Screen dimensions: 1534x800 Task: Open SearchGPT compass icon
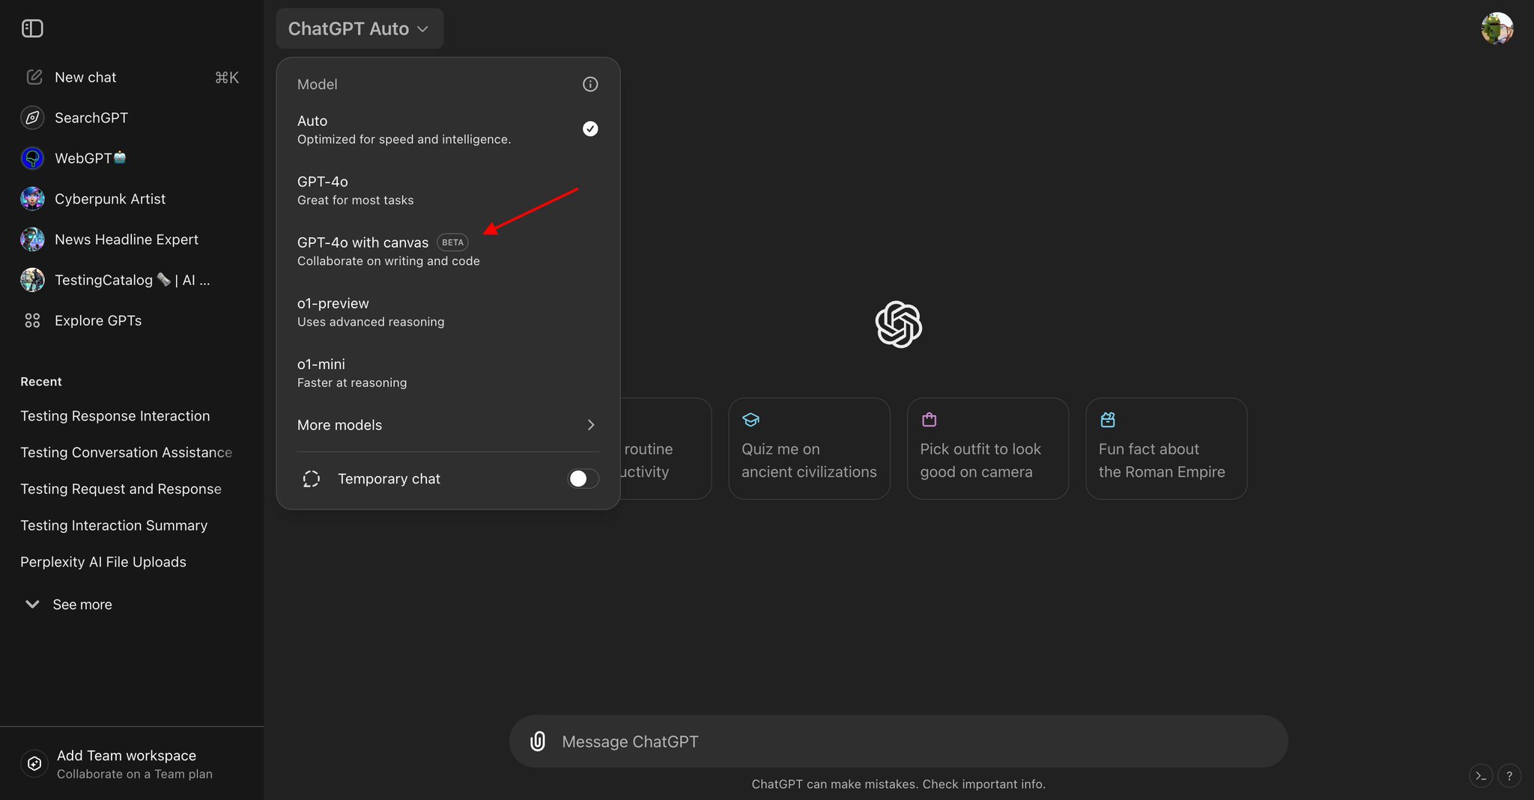(x=32, y=117)
